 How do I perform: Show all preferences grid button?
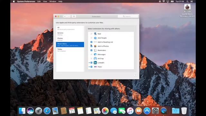74,16
